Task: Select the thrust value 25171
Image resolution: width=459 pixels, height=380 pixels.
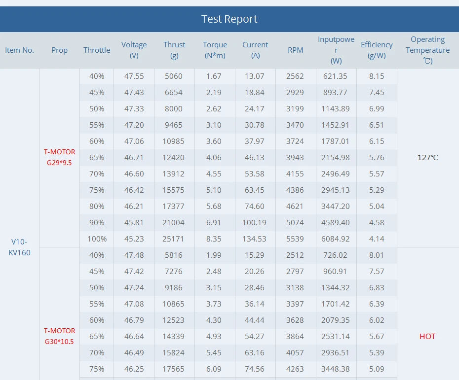Action: pyautogui.click(x=174, y=239)
